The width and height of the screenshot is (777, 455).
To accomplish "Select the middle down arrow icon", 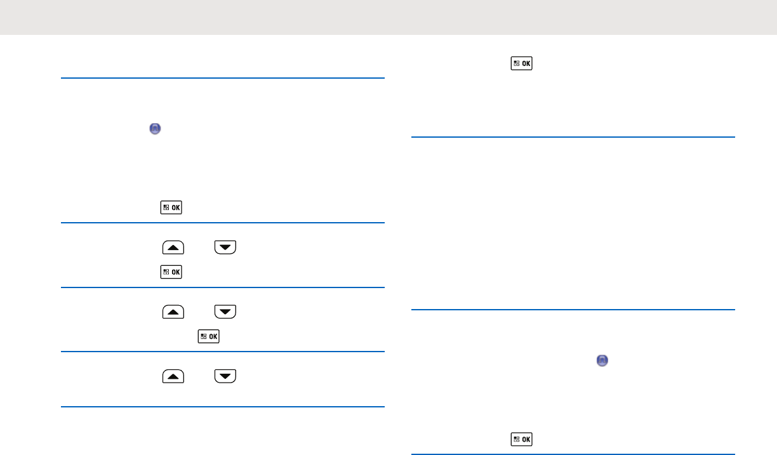I will (x=225, y=312).
